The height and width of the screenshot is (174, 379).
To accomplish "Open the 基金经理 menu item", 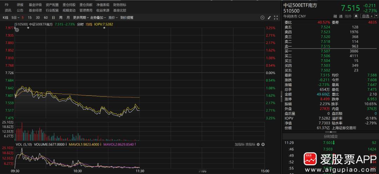I will (x=35, y=10).
